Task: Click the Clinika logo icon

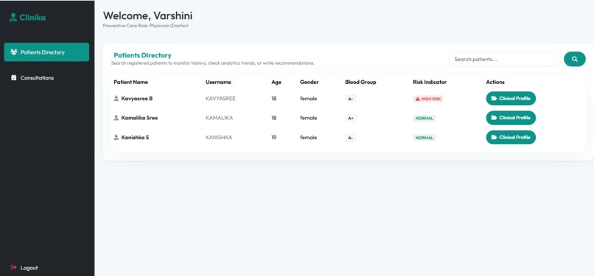Action: 13,18
